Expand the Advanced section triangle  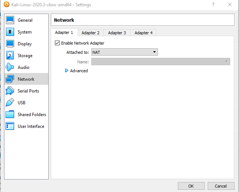pos(66,70)
